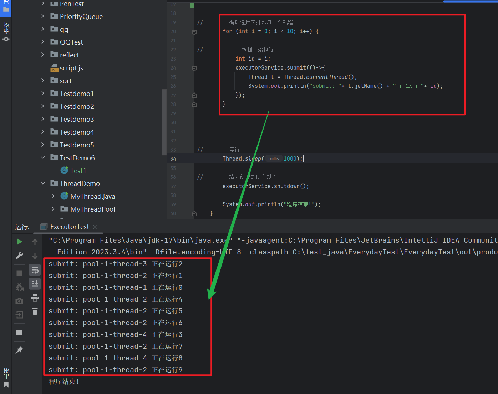Select MyThread.java in project tree
This screenshot has height=394, width=498.
(x=93, y=196)
